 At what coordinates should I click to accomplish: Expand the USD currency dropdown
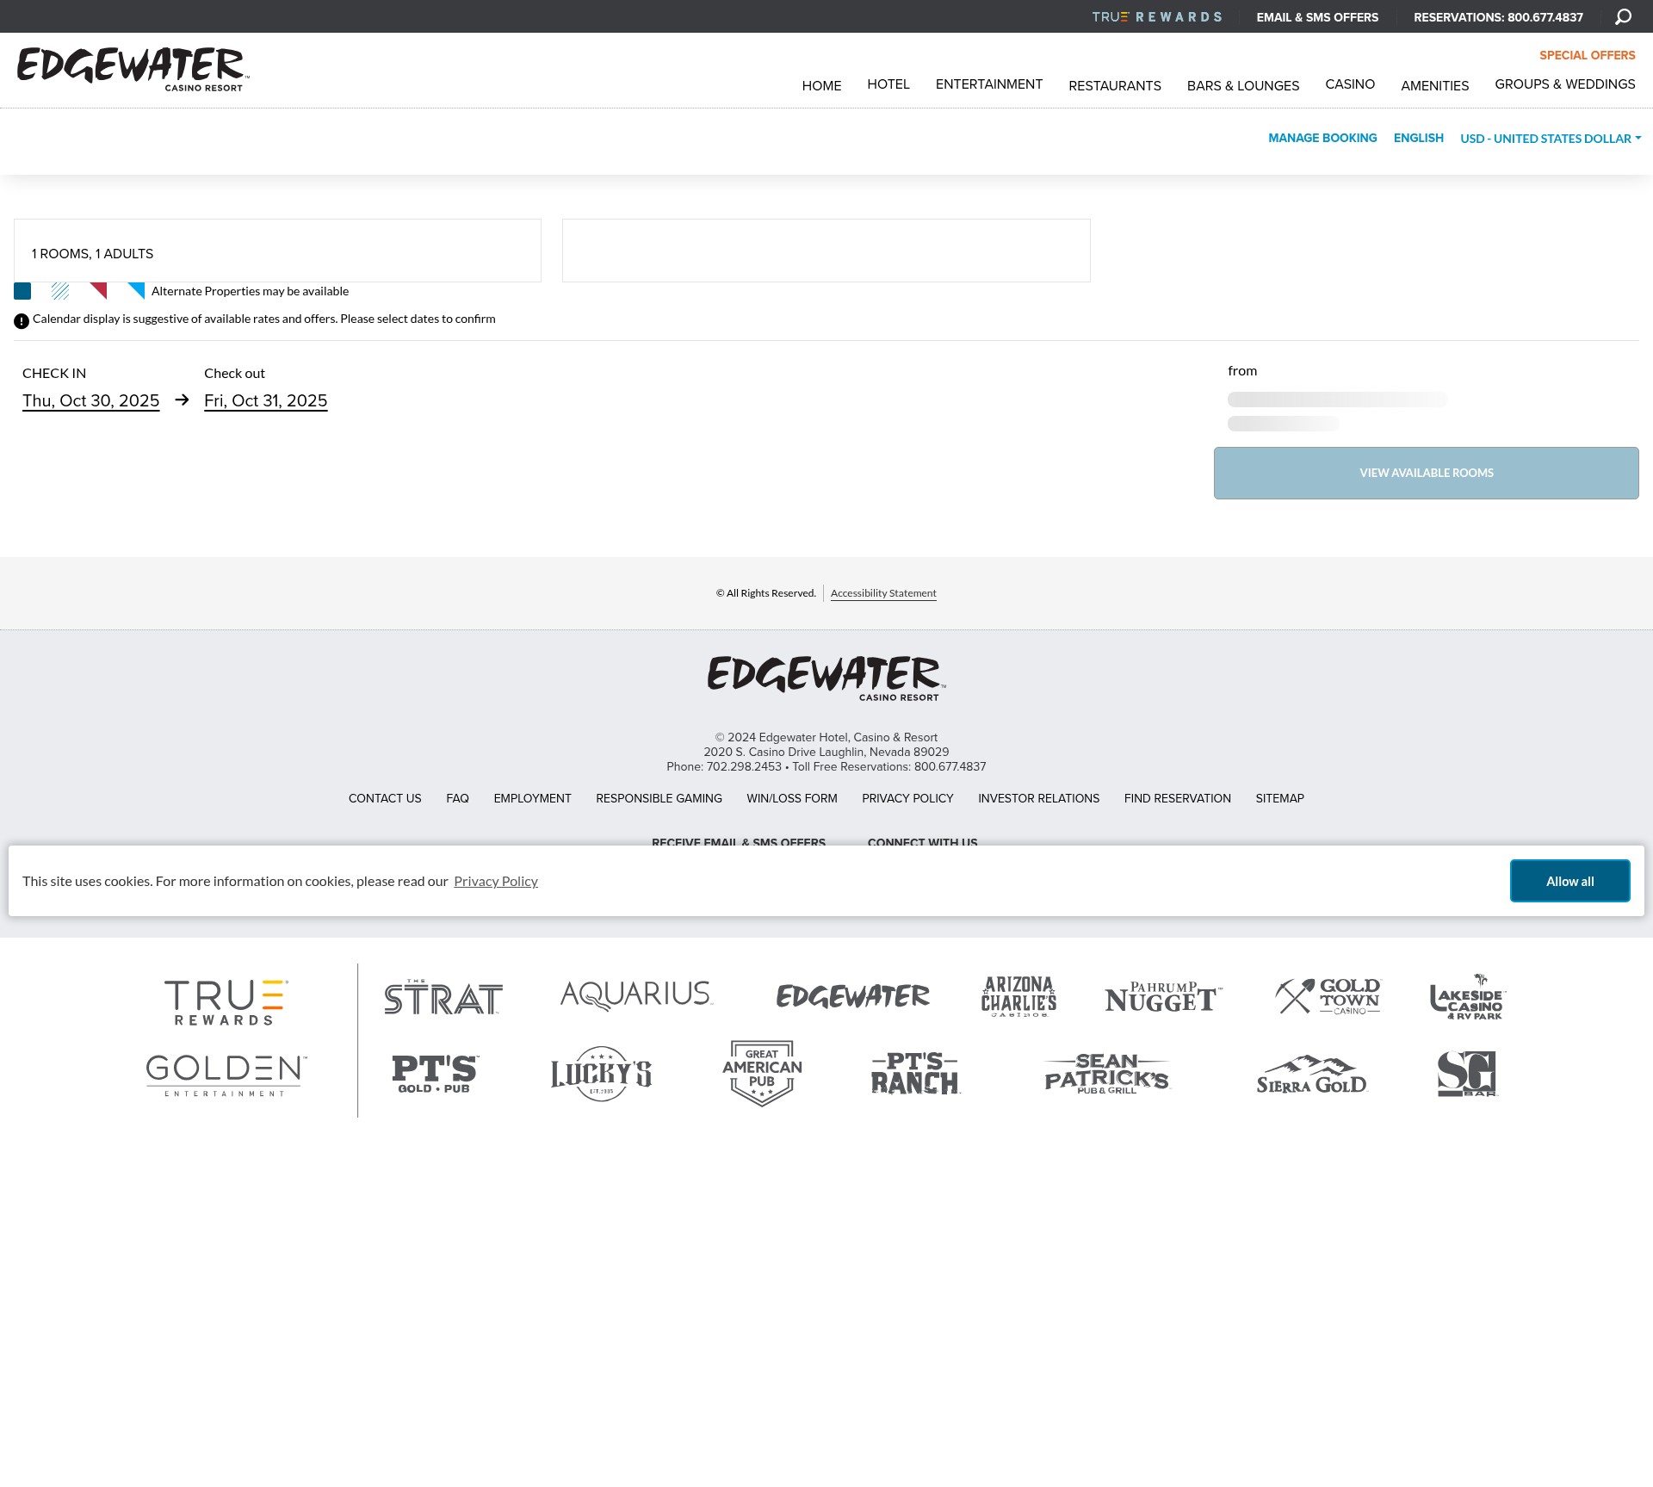(x=1551, y=139)
